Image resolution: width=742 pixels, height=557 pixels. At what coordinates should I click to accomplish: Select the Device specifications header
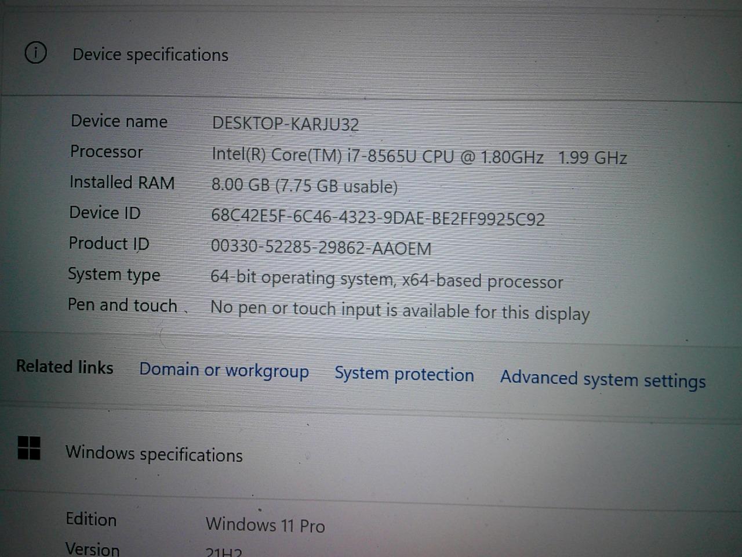pos(150,55)
